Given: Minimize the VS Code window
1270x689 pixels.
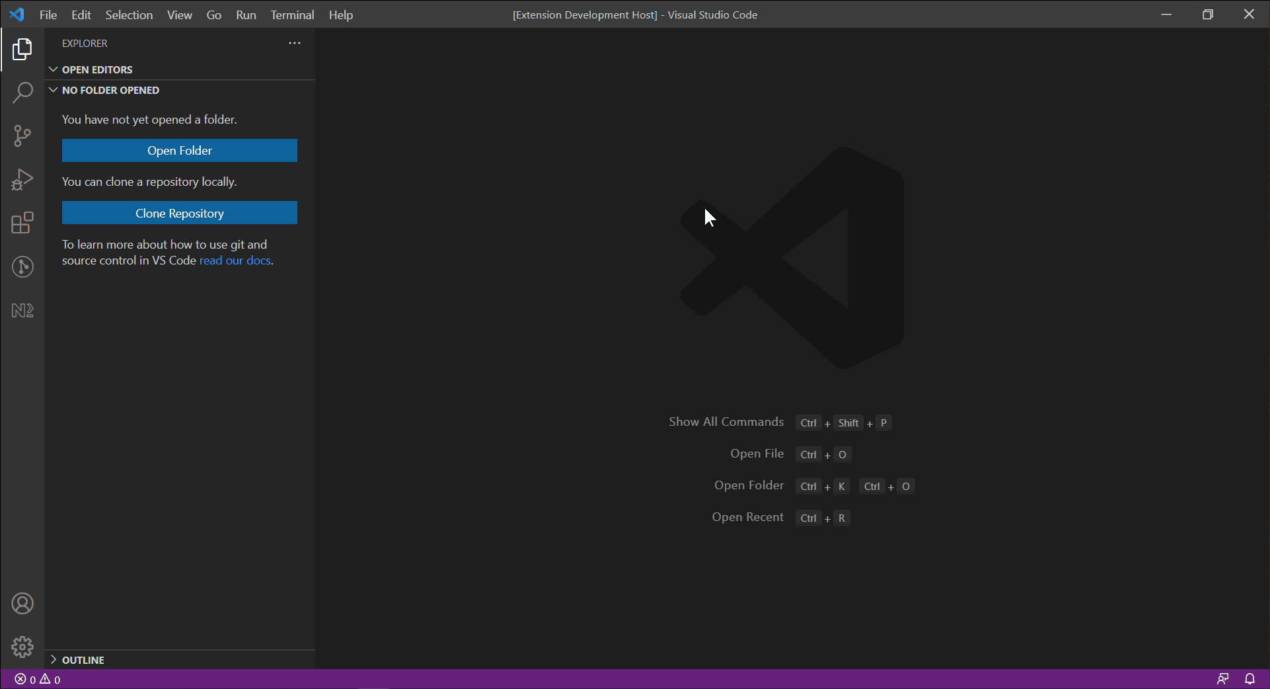Looking at the screenshot, I should click(1167, 14).
